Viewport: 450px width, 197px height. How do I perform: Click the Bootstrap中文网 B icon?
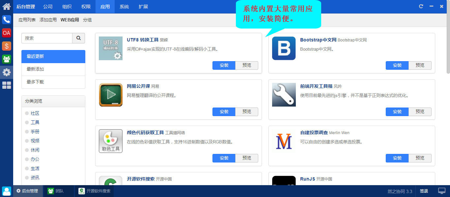tap(284, 48)
